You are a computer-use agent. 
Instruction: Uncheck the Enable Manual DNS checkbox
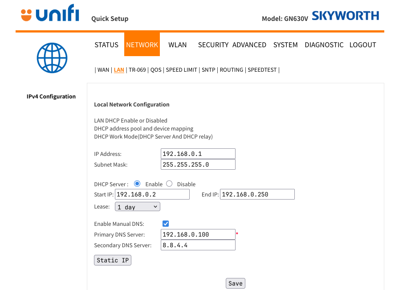166,224
